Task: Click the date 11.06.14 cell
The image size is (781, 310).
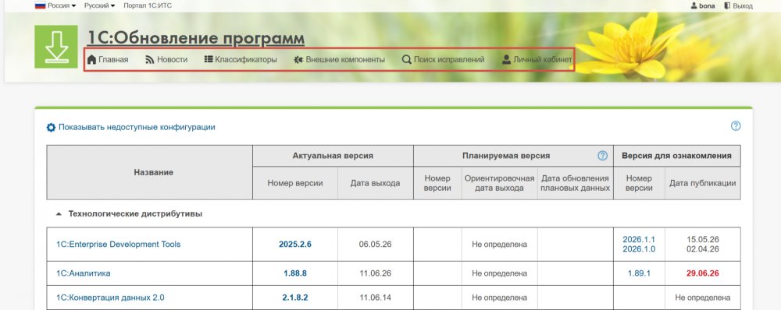Action: coord(375,298)
